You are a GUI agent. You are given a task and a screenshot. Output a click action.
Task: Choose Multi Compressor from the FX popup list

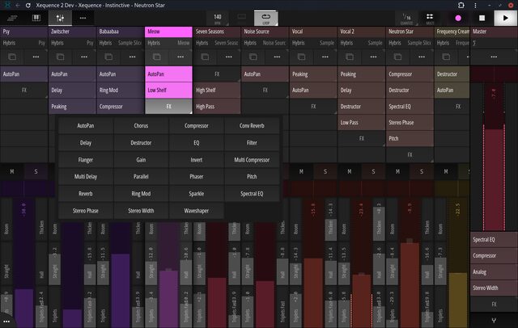(252, 159)
